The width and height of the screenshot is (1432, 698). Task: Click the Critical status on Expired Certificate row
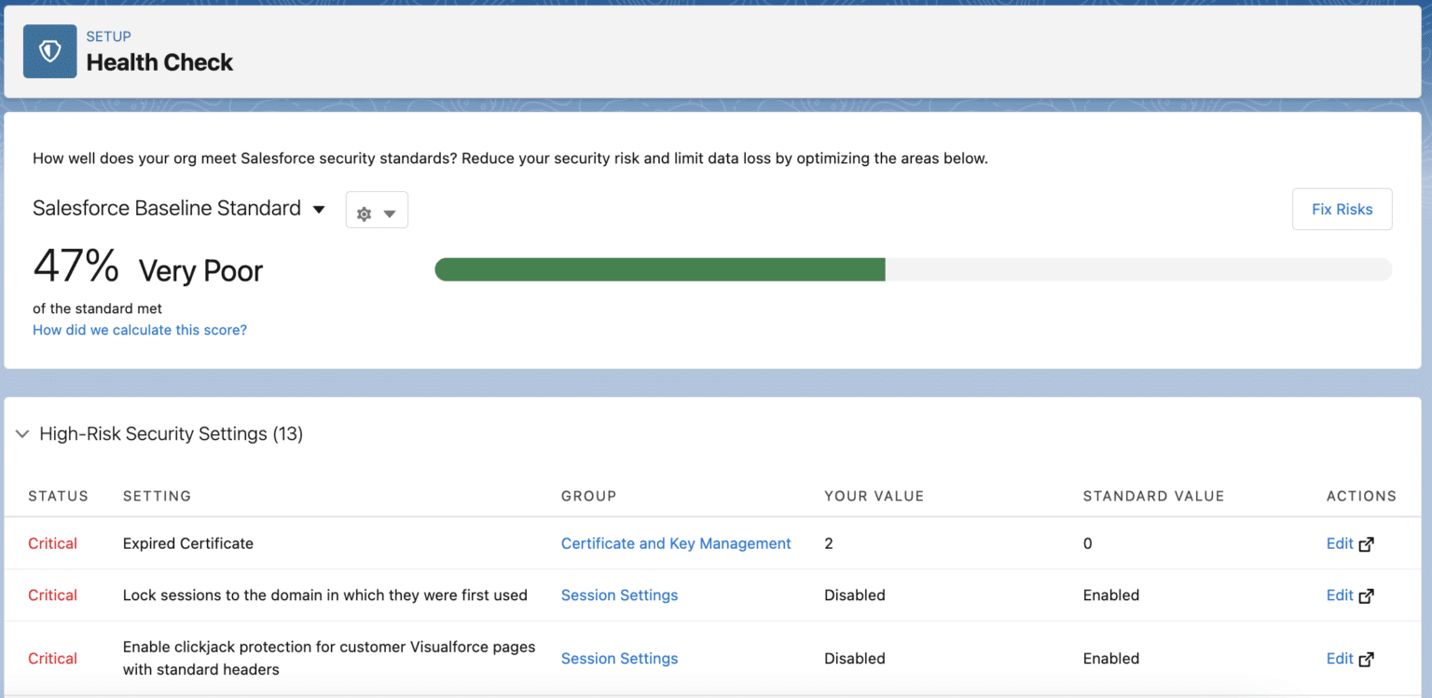(52, 543)
